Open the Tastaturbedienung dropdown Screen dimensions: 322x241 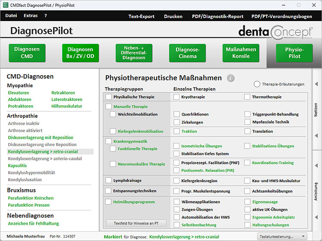tap(282, 236)
